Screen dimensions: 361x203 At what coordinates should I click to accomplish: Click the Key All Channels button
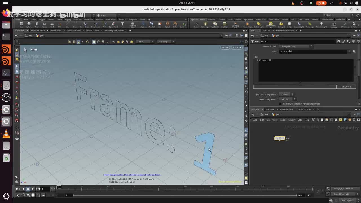point(341,194)
